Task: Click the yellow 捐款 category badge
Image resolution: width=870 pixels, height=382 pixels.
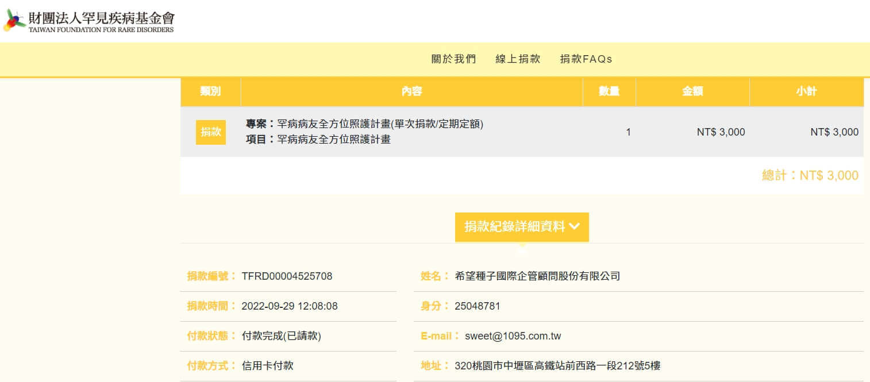Action: click(x=210, y=132)
